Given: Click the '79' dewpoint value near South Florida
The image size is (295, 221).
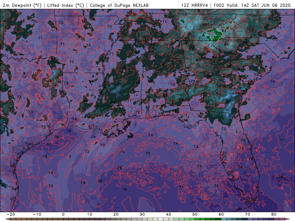Looking at the screenshot, I should (x=251, y=199).
